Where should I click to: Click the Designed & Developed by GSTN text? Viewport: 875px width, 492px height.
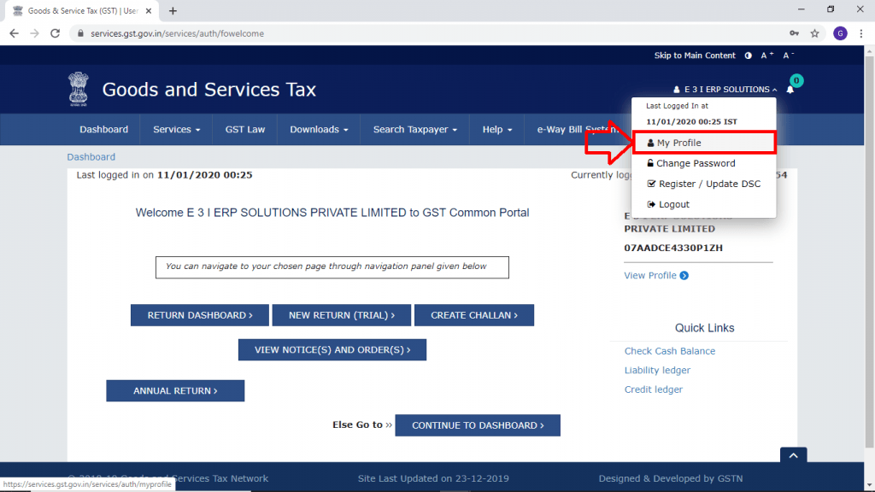pyautogui.click(x=670, y=478)
